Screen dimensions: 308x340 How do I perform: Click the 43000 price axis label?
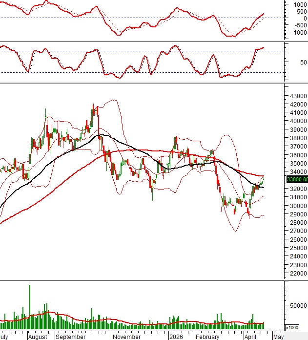coord(297,95)
